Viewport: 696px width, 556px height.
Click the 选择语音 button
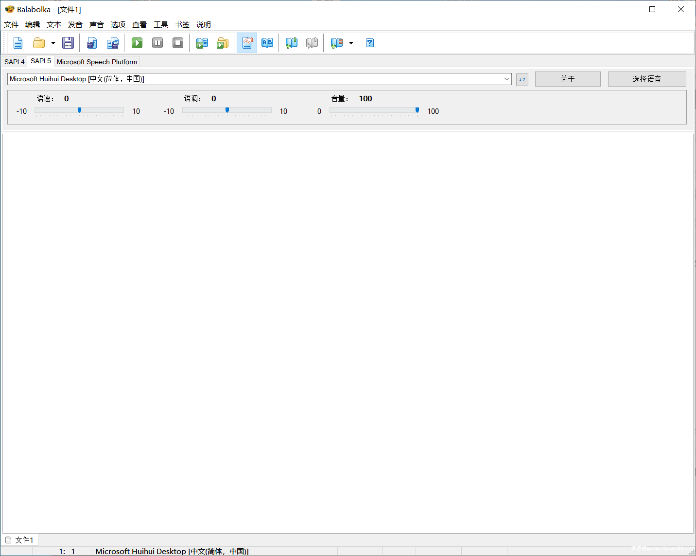[646, 79]
